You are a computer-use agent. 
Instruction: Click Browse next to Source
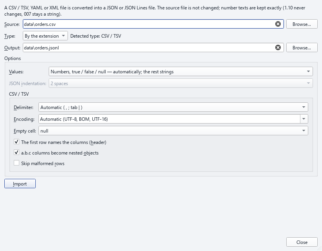[x=302, y=24]
